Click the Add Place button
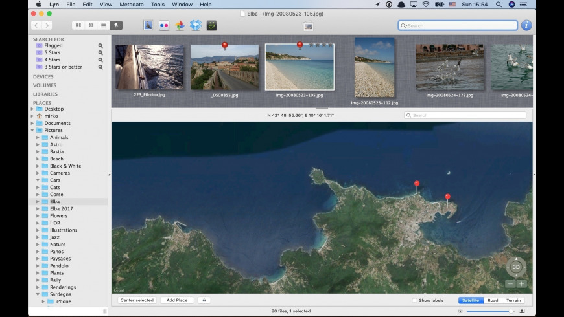The height and width of the screenshot is (317, 564). click(177, 300)
